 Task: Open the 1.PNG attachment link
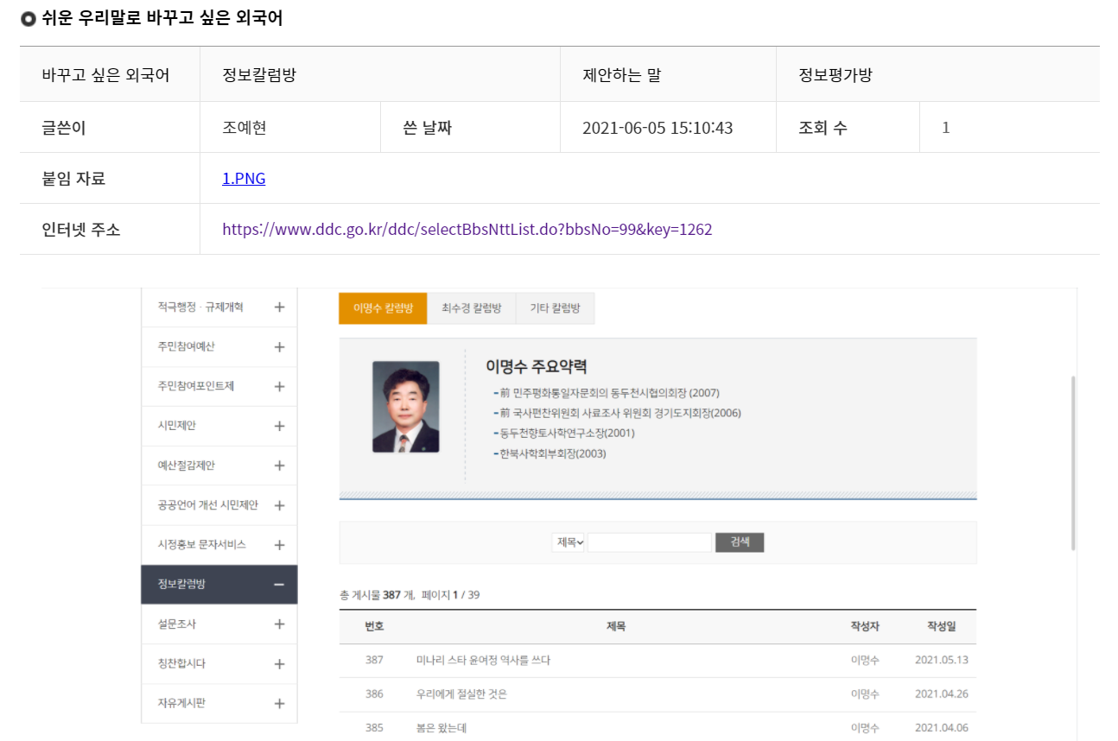[244, 179]
